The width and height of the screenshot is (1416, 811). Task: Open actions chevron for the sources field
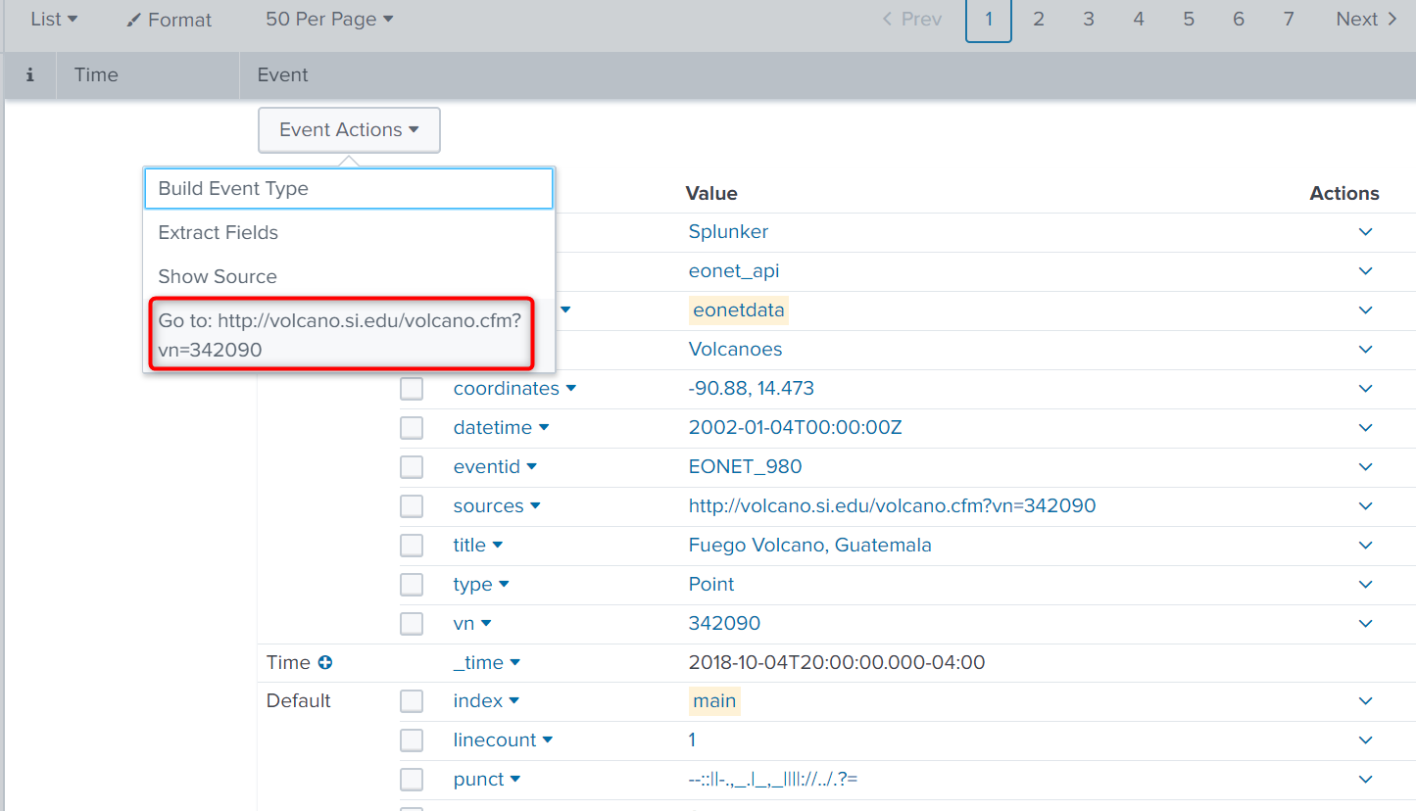(1365, 505)
